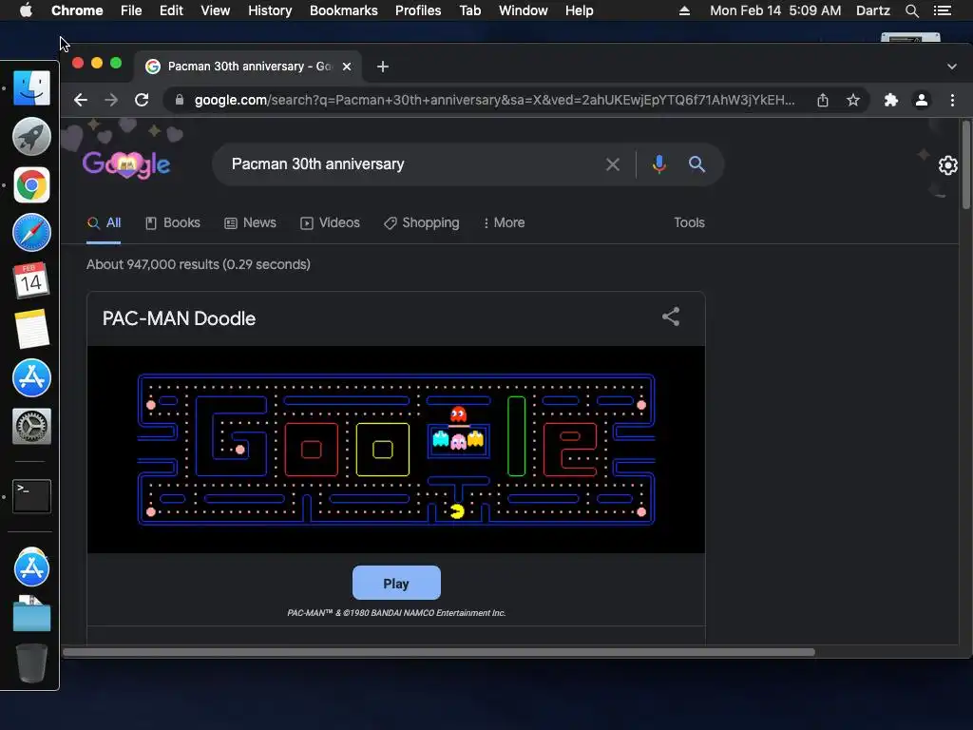Click the eject icon in menu bar
Viewport: 973px width, 730px height.
click(684, 10)
